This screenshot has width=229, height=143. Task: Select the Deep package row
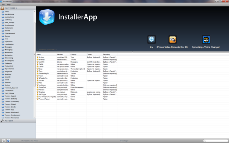(x=77, y=69)
